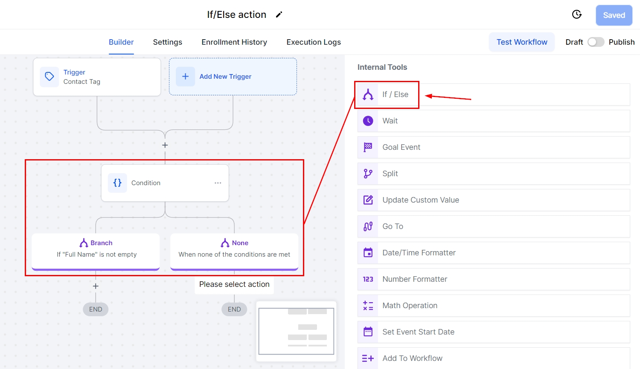
Task: Choose the Wait clock icon
Action: (368, 121)
